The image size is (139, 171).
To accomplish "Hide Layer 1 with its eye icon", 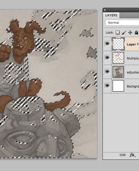I will pos(107,44).
